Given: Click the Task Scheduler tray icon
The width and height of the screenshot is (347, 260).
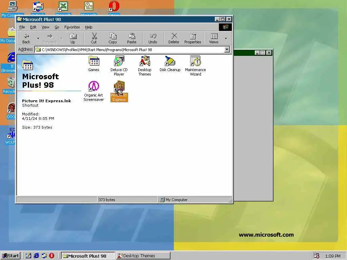Looking at the screenshot, I should [317, 256].
